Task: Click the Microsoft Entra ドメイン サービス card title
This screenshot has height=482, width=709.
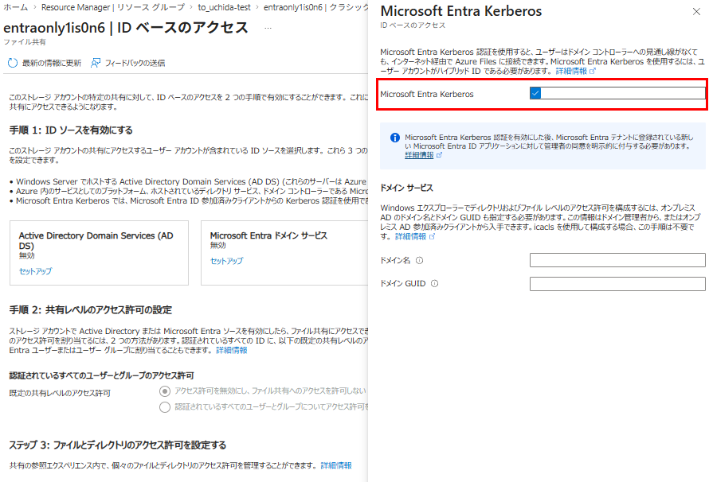Action: [268, 235]
